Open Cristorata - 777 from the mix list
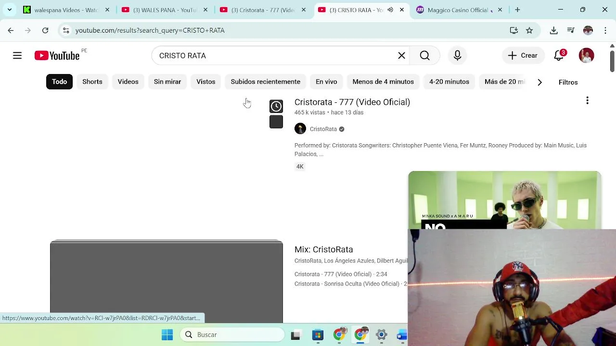 click(x=341, y=274)
